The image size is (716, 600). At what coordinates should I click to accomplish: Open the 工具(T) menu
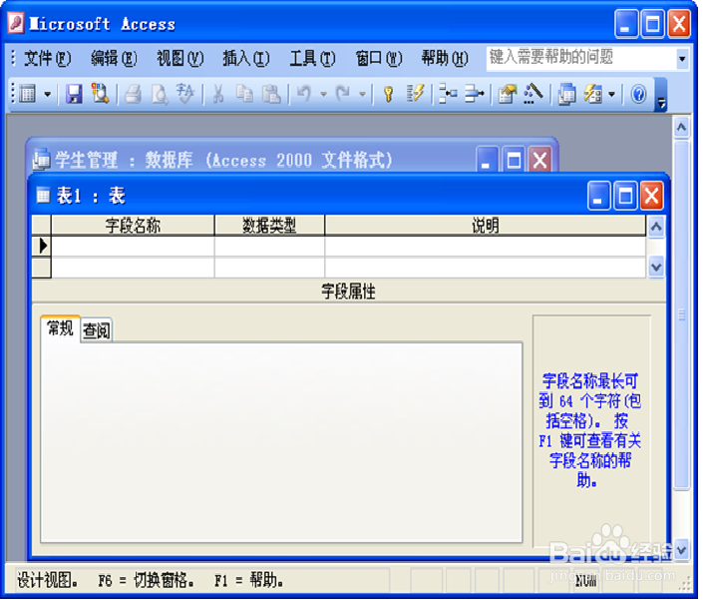coord(312,59)
